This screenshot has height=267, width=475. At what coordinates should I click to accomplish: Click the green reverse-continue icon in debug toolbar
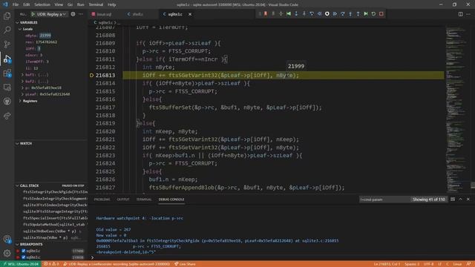tap(289, 14)
